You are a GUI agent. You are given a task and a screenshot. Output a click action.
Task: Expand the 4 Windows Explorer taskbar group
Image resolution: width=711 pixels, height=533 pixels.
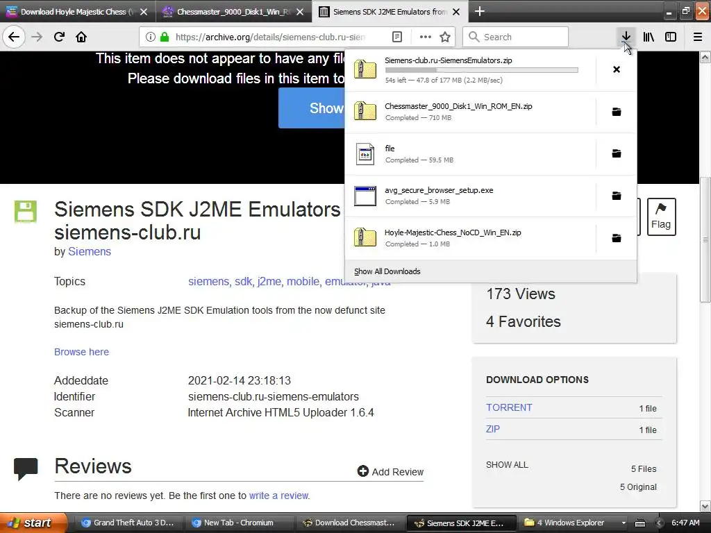pyautogui.click(x=574, y=523)
